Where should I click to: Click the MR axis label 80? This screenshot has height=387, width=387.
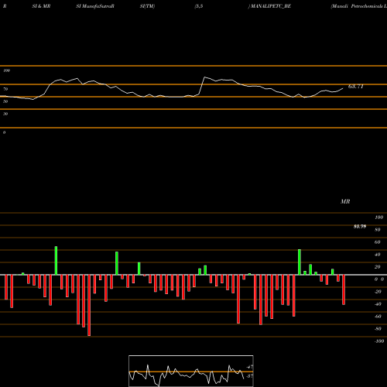[x=378, y=230]
